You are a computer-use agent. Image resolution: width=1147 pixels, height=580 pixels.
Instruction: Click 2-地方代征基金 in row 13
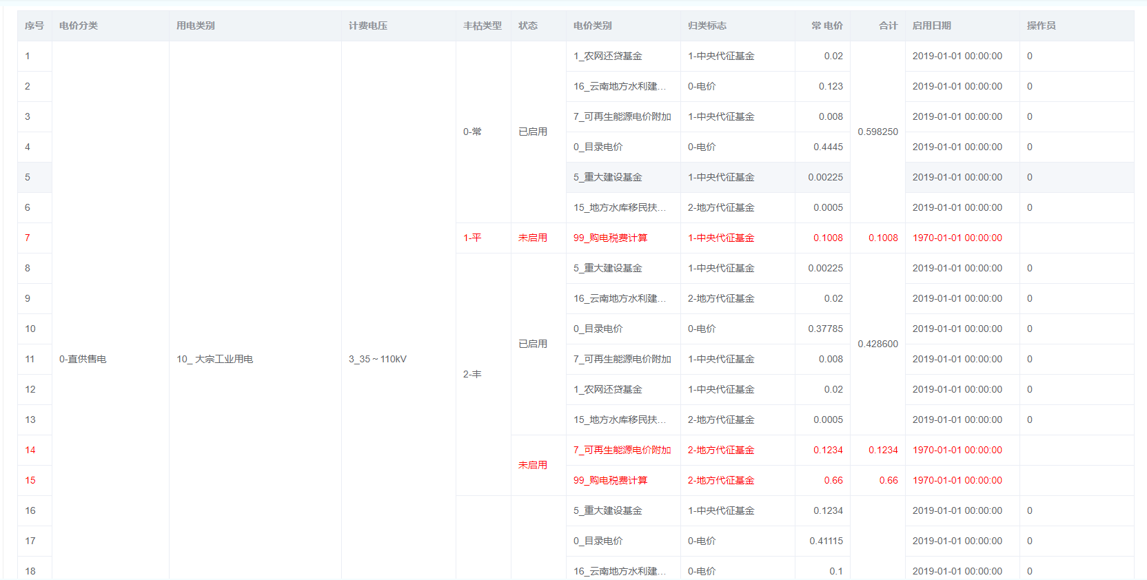click(x=721, y=420)
